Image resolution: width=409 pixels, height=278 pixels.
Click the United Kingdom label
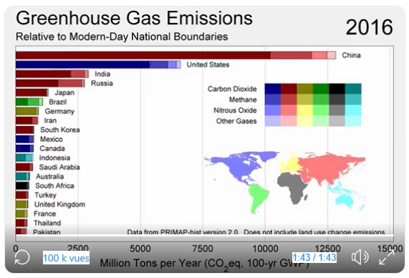tap(59, 204)
